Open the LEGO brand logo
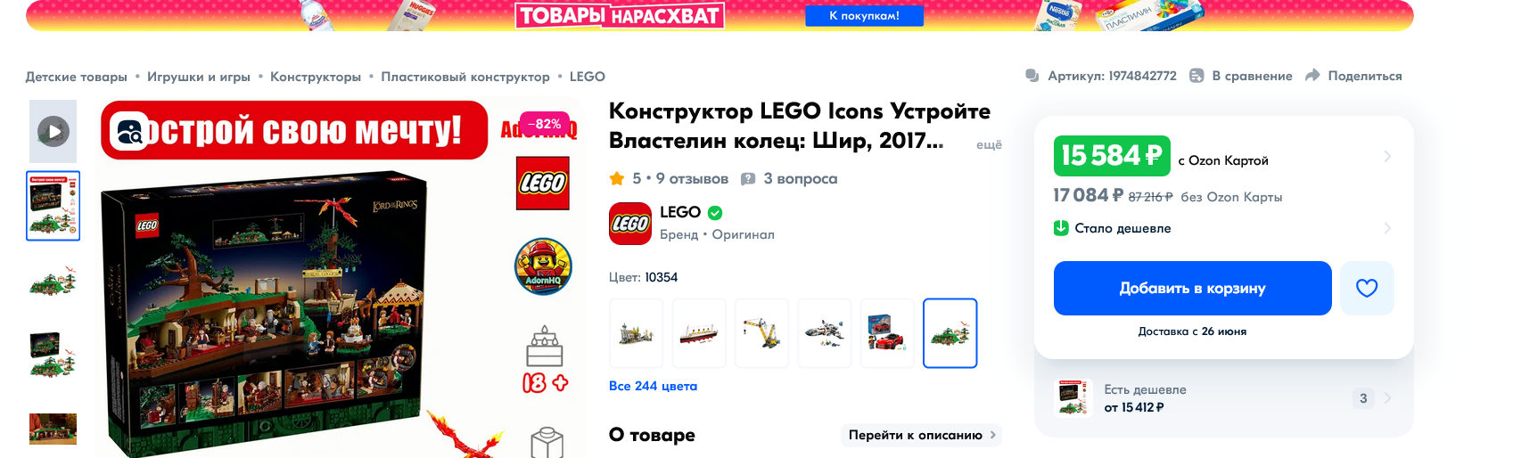Viewport: 1513px width, 458px height. (x=630, y=224)
